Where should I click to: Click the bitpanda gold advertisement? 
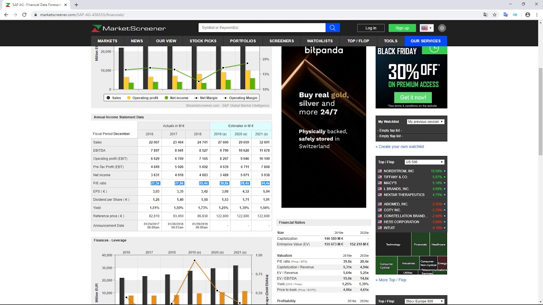point(324,127)
